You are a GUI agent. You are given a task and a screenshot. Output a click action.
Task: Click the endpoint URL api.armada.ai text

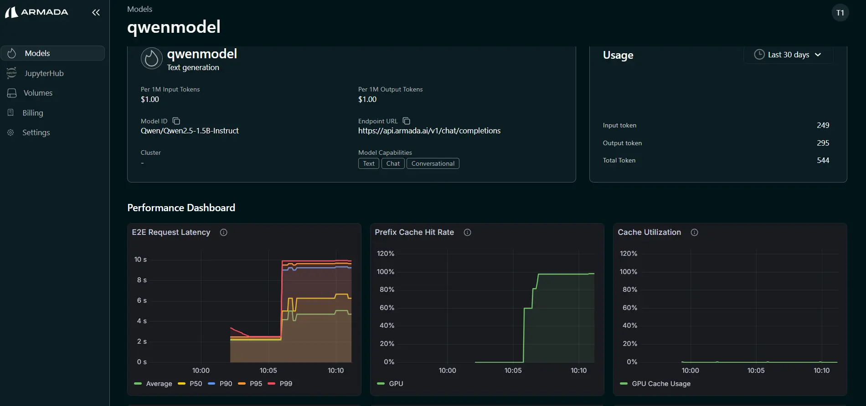coord(429,131)
